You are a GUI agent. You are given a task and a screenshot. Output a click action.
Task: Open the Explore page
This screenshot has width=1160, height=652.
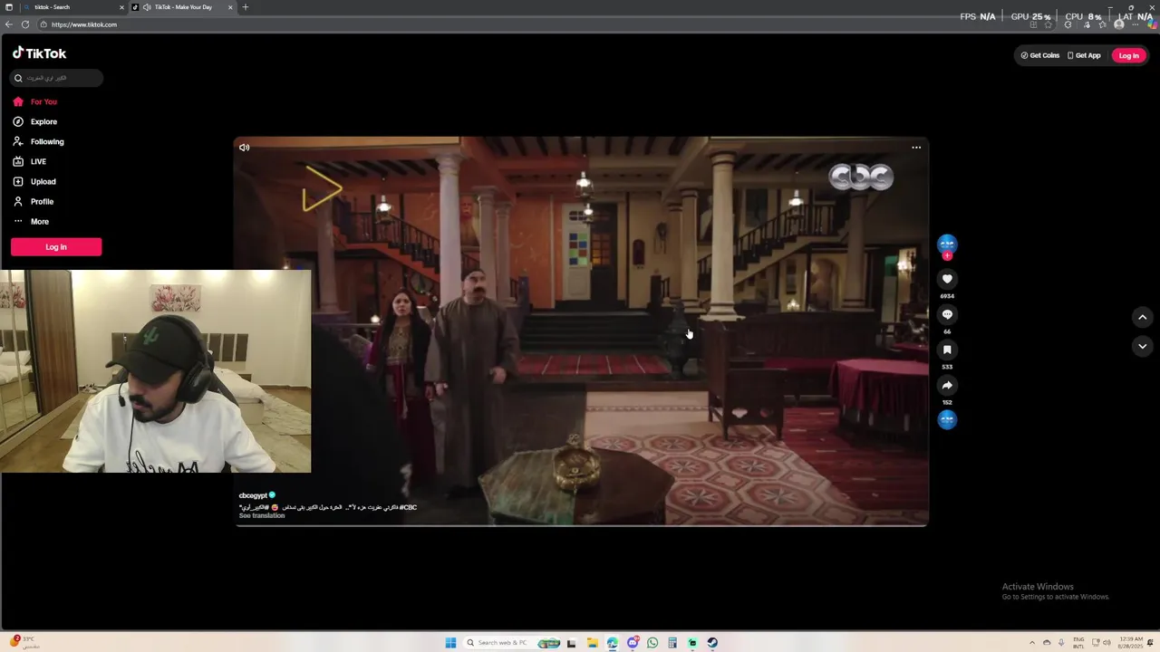34,121
